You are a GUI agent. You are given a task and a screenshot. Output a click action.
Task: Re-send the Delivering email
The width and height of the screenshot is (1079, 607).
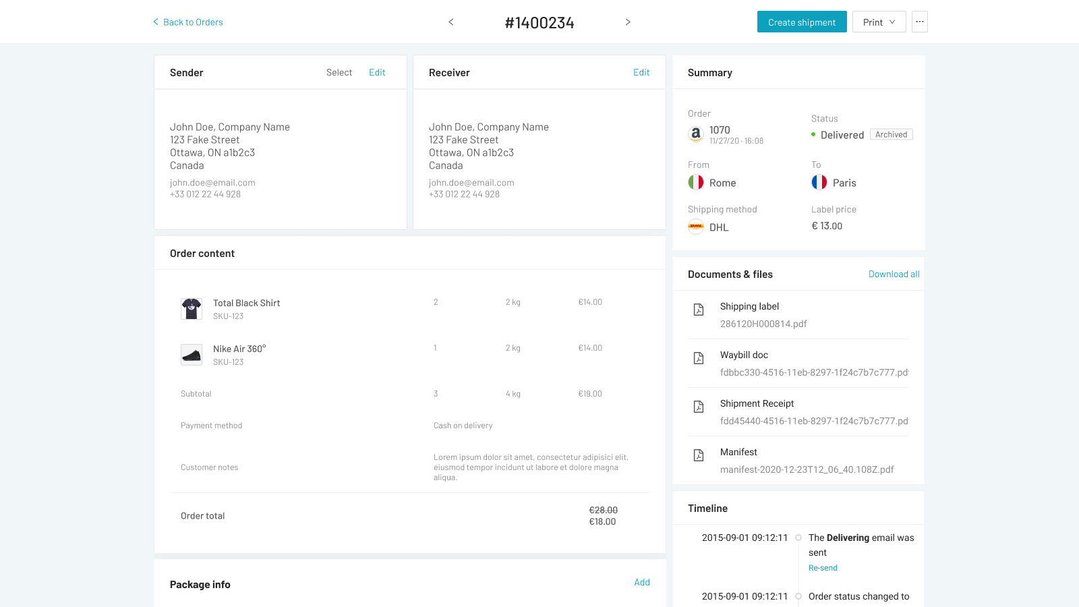coord(823,568)
